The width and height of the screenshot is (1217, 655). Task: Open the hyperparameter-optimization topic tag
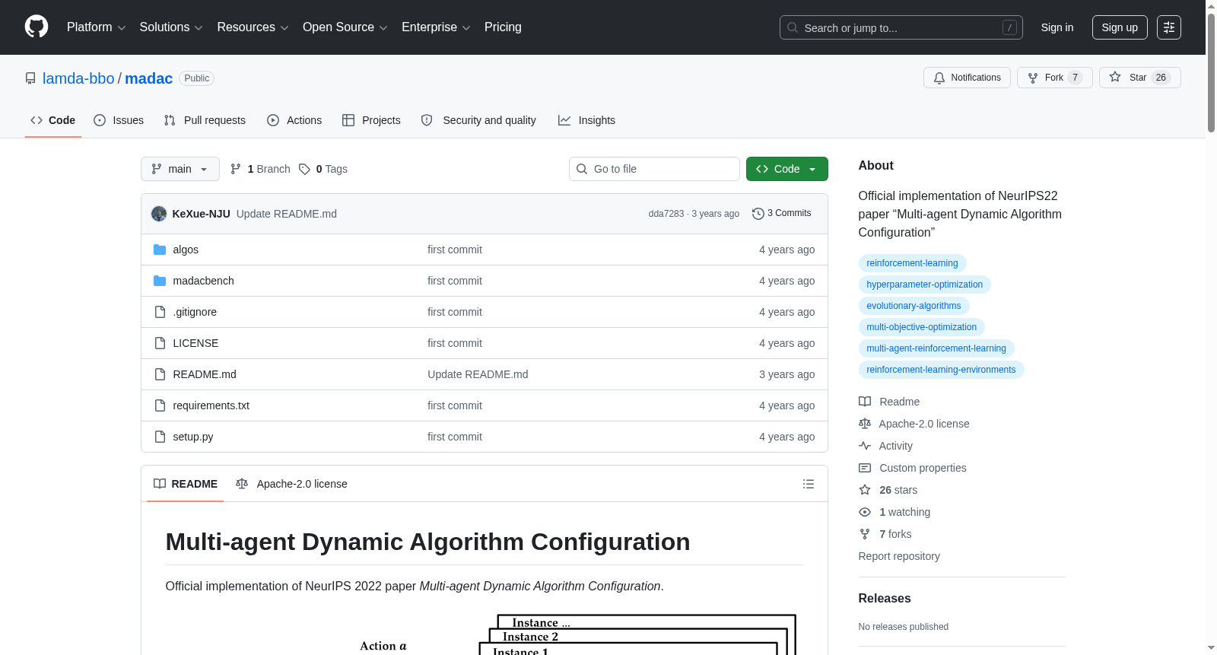click(925, 285)
